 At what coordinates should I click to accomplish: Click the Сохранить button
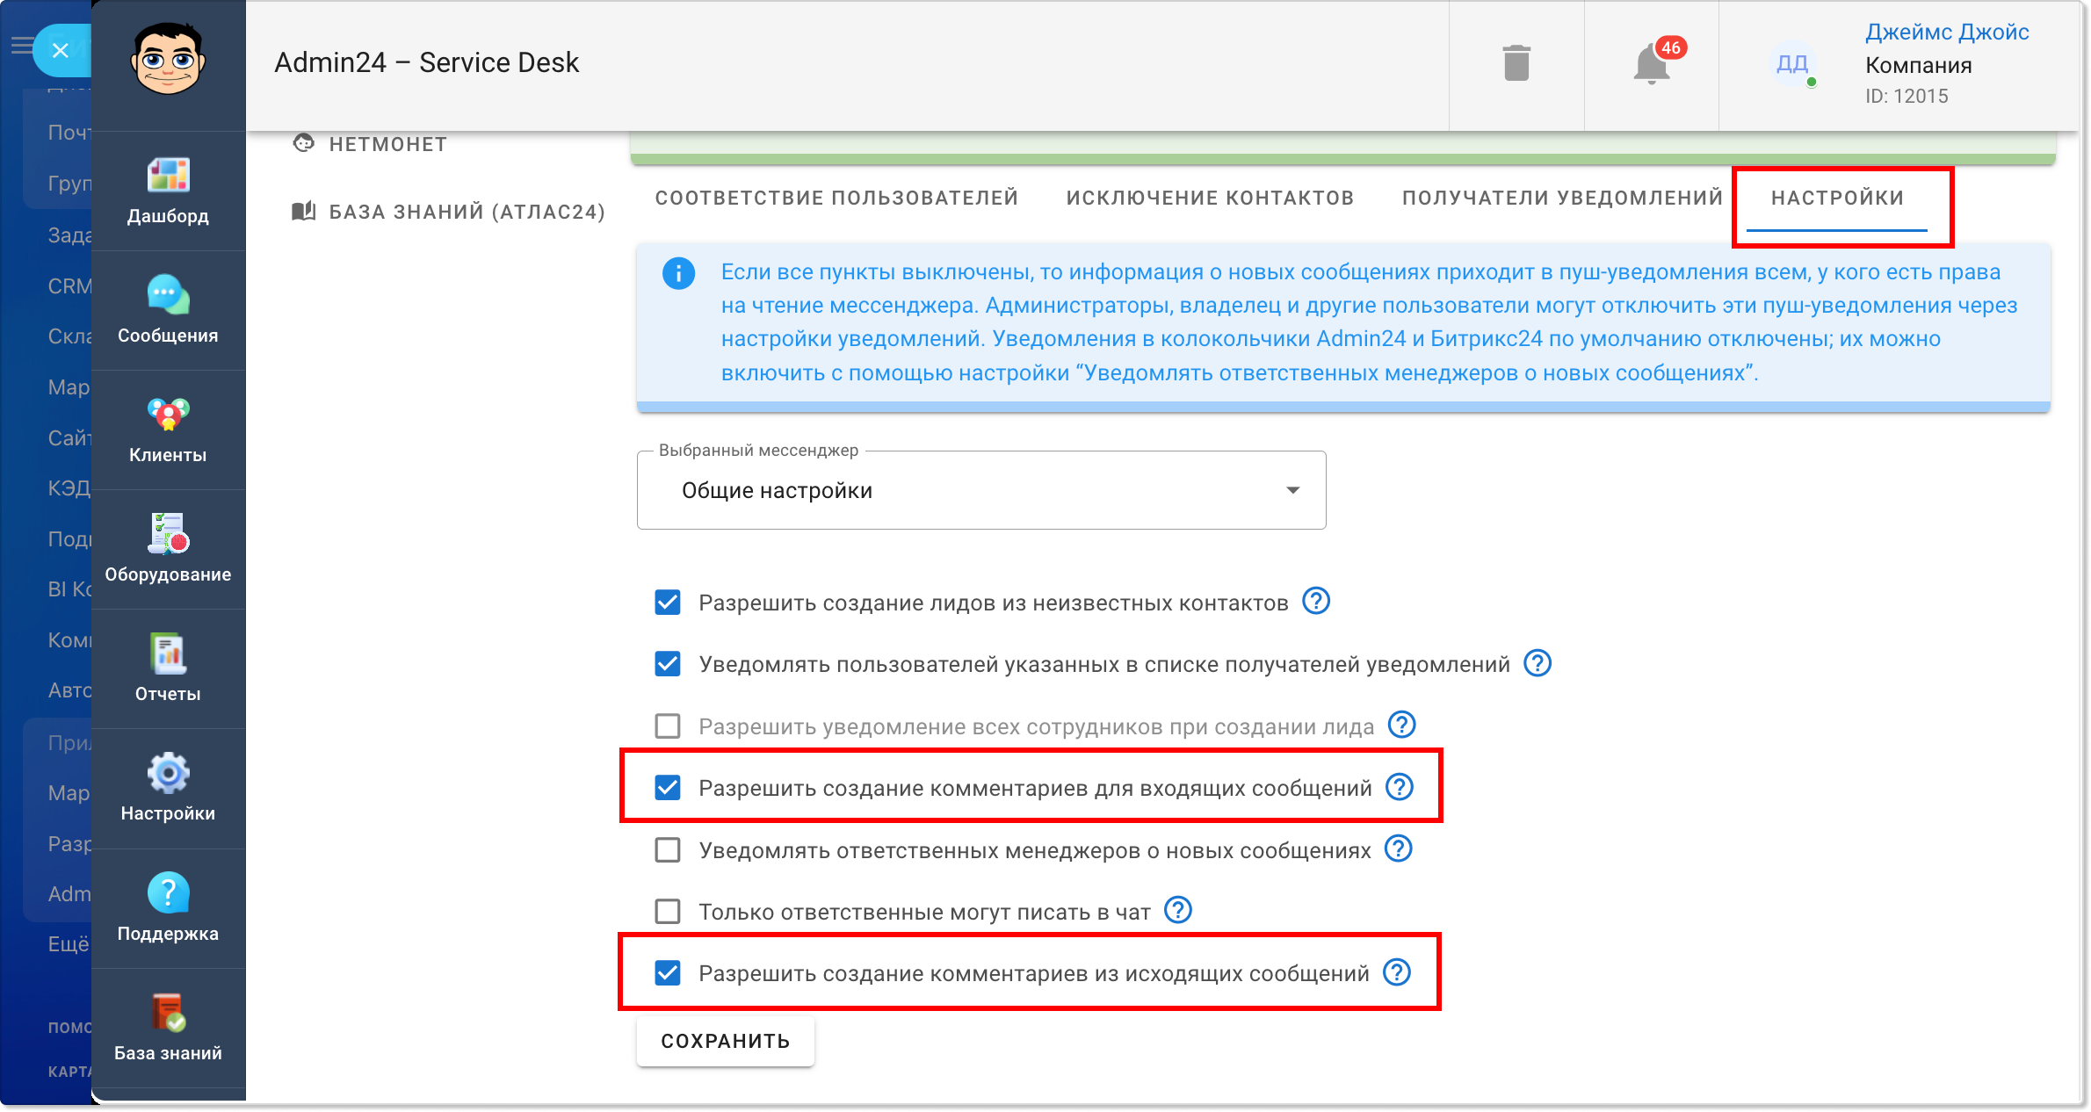point(726,1041)
